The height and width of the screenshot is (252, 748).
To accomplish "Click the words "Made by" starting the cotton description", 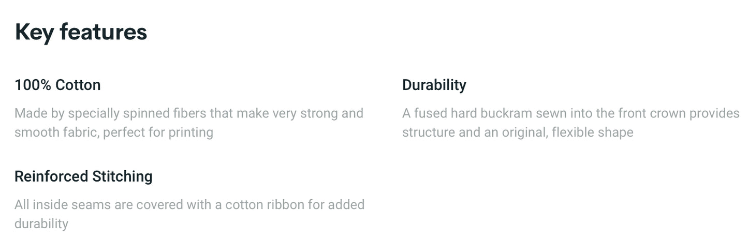I will coord(39,113).
